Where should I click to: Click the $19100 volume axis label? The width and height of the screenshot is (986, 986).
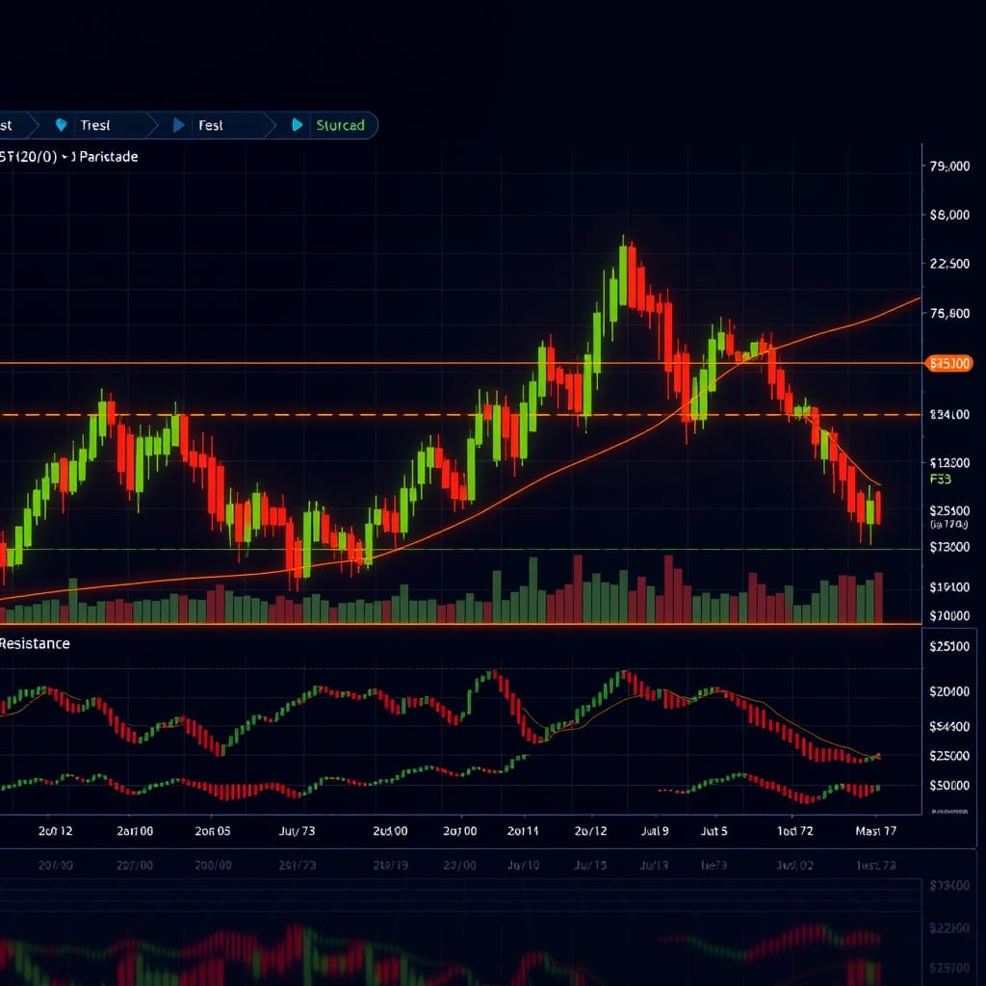[949, 587]
